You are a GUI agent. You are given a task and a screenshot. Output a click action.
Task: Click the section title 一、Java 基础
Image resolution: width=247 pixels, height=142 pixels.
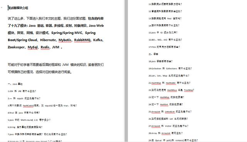tap(15, 84)
